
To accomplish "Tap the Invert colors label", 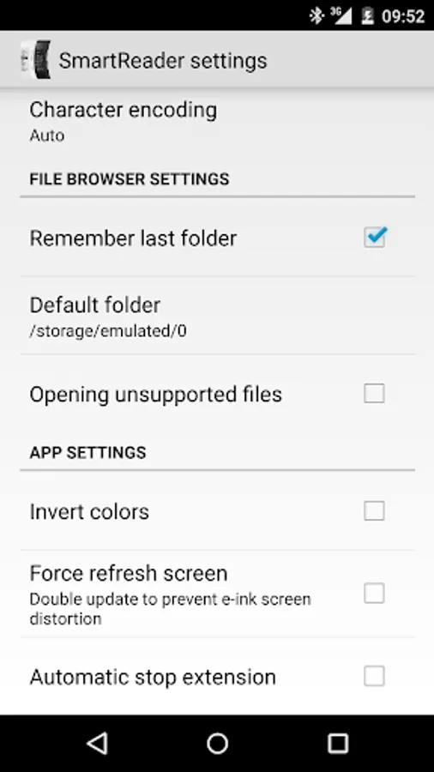I will 89,511.
